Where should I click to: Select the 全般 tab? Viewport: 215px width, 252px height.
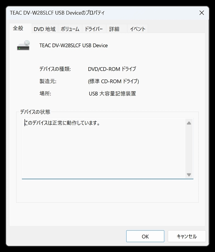[x=20, y=28]
